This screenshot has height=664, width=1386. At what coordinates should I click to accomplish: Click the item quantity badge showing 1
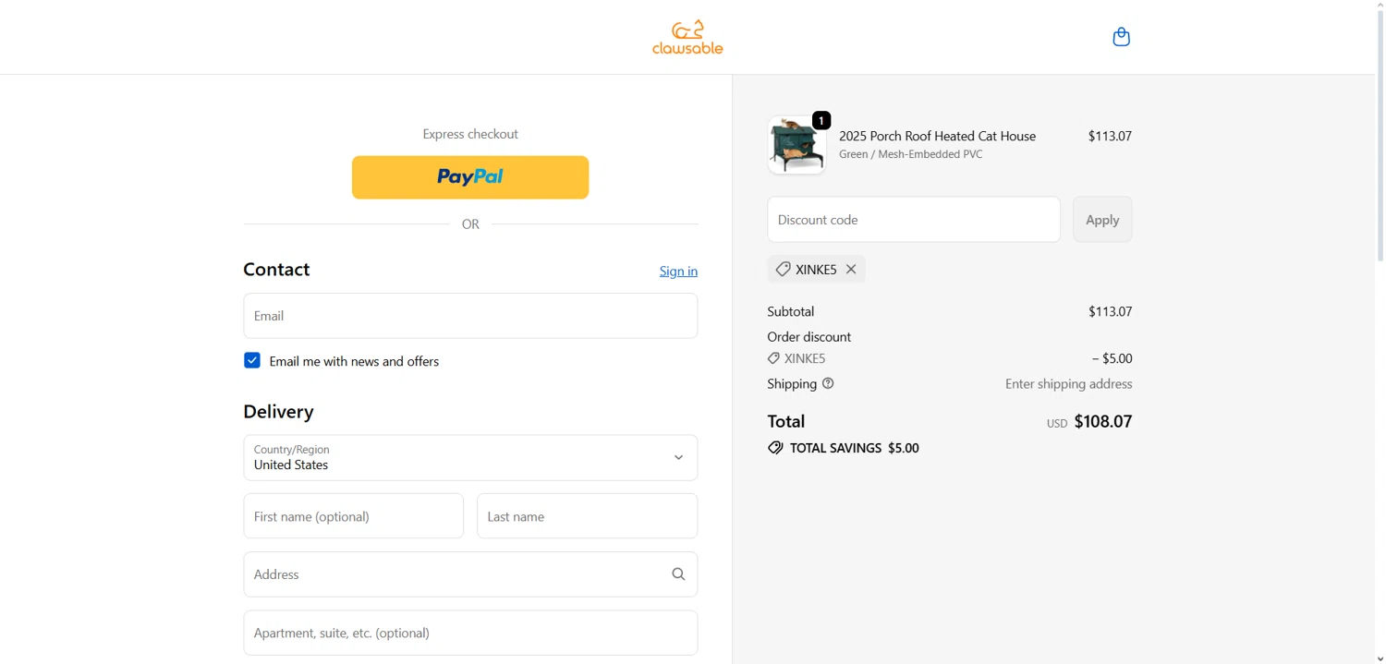[821, 120]
